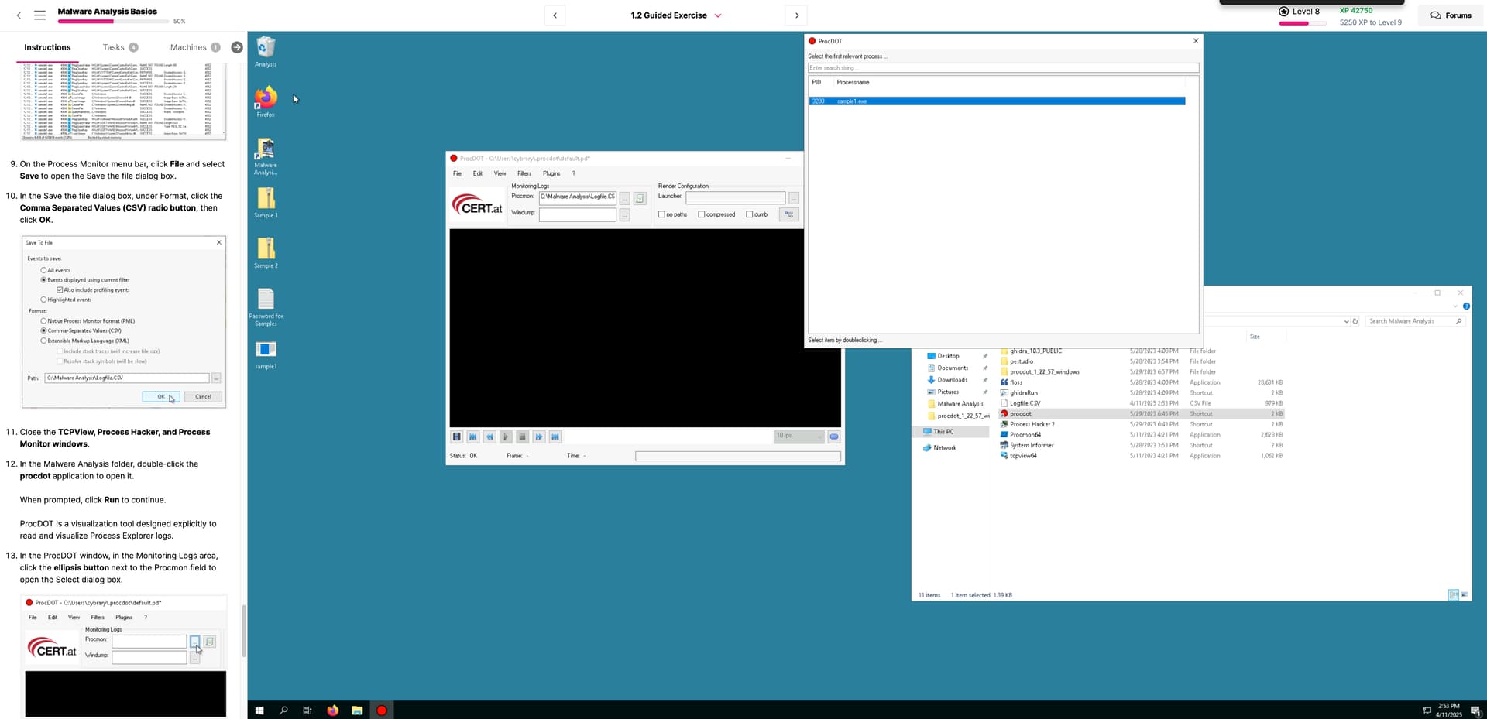The width and height of the screenshot is (1487, 719).
Task: Select Procmon64 in the file list
Action: coord(1025,435)
